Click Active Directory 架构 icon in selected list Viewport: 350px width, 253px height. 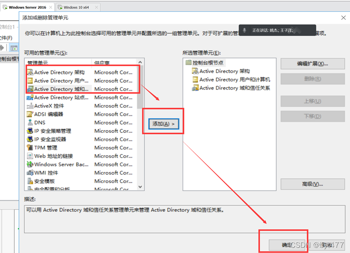tap(195, 71)
